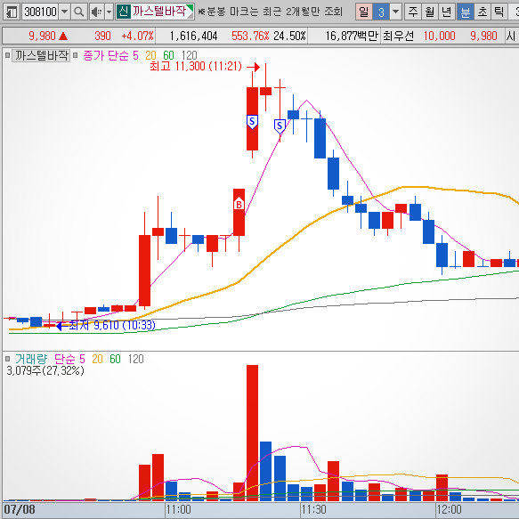Toggle the 거래량 volume indicator marker
Image resolution: width=519 pixels, height=519 pixels.
(x=8, y=359)
